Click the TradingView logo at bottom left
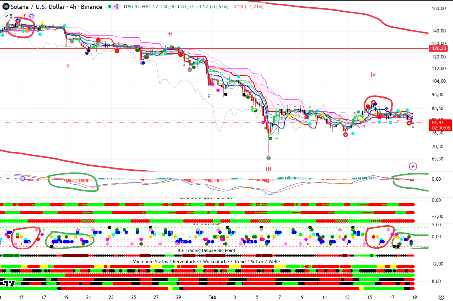This screenshot has height=301, width=453. click(x=8, y=283)
